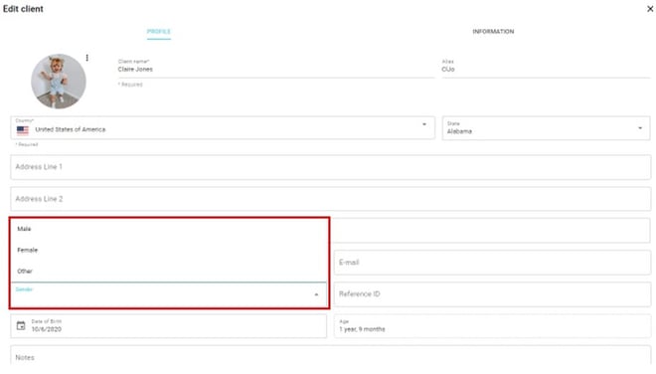This screenshot has width=656, height=374.
Task: Choose Female from the gender list
Action: [168, 250]
